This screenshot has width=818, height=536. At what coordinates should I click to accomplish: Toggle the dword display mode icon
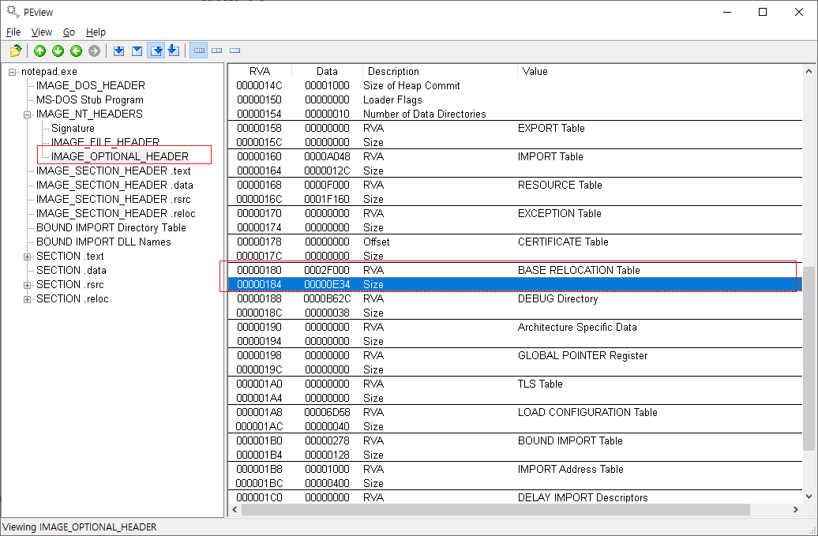235,51
